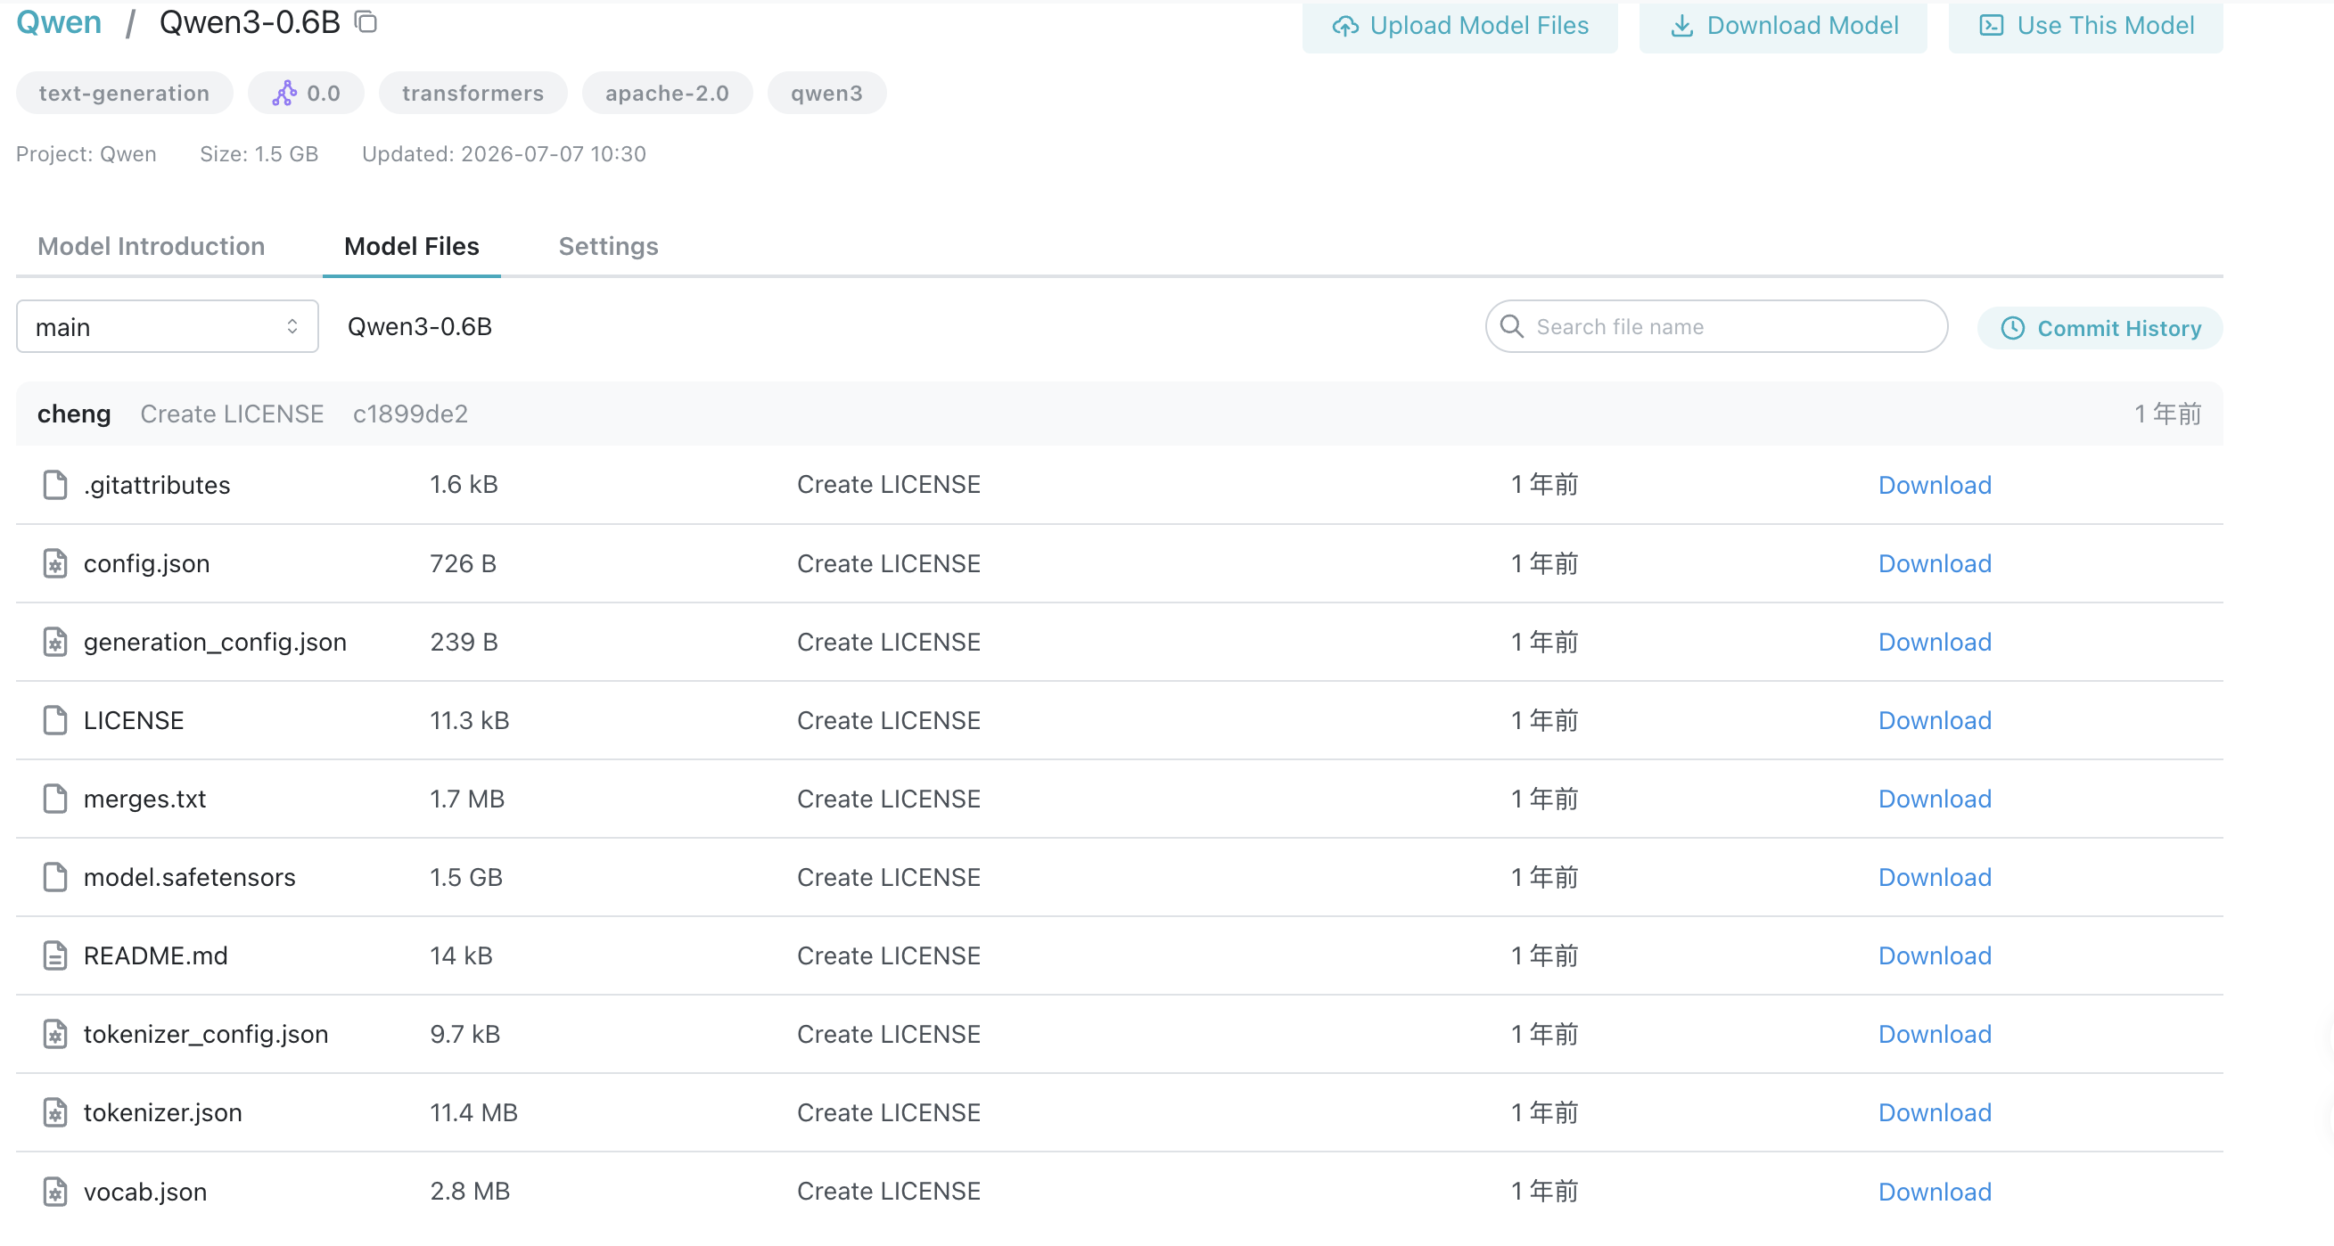Download tokenizer.json
Viewport: 2334px width, 1246px height.
[x=1935, y=1112]
